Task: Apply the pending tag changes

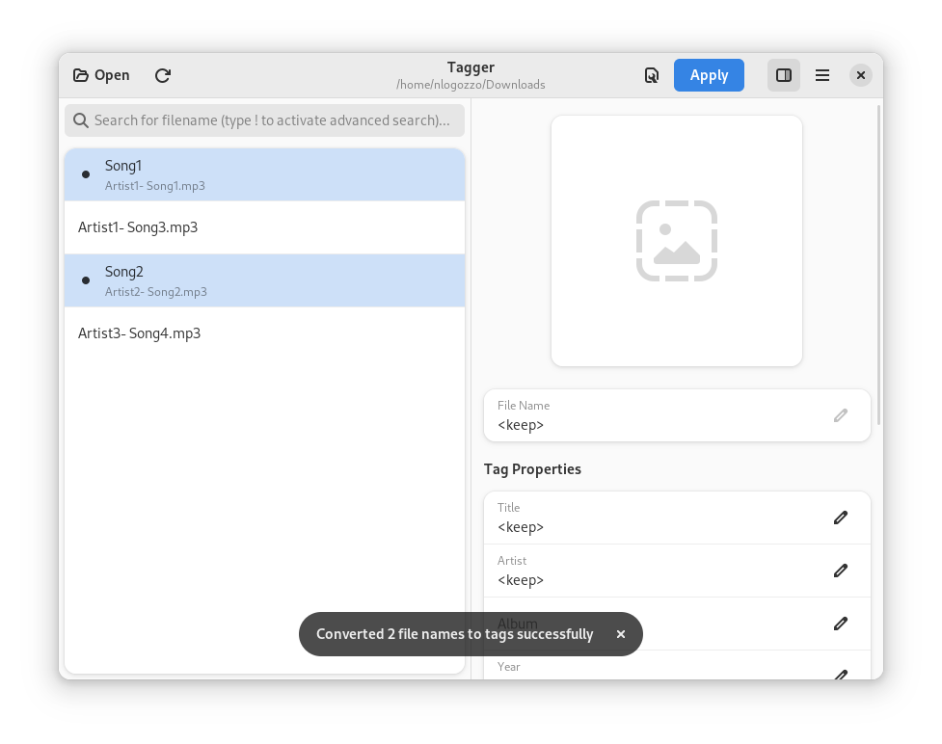Action: pyautogui.click(x=709, y=75)
